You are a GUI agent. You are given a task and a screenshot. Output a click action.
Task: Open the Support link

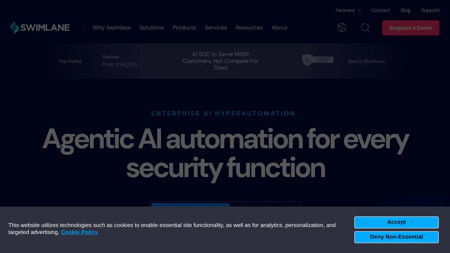tap(430, 10)
